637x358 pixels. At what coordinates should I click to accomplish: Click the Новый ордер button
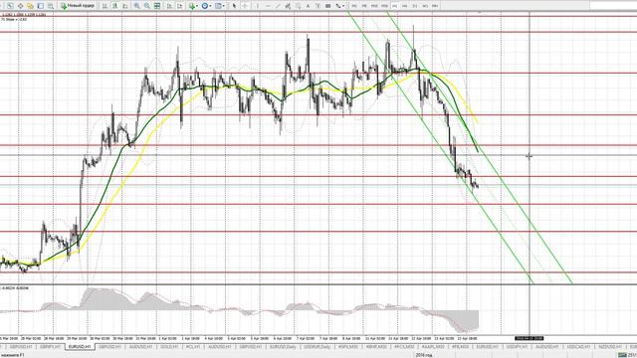point(78,6)
